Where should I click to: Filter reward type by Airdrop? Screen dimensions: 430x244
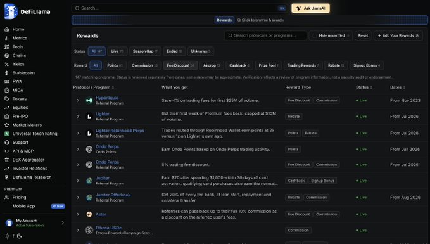(212, 65)
